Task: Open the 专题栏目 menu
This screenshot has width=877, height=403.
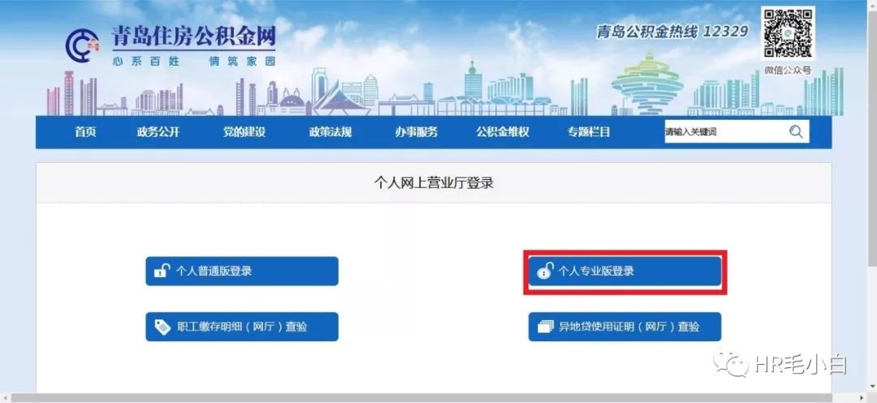Action: pyautogui.click(x=589, y=132)
